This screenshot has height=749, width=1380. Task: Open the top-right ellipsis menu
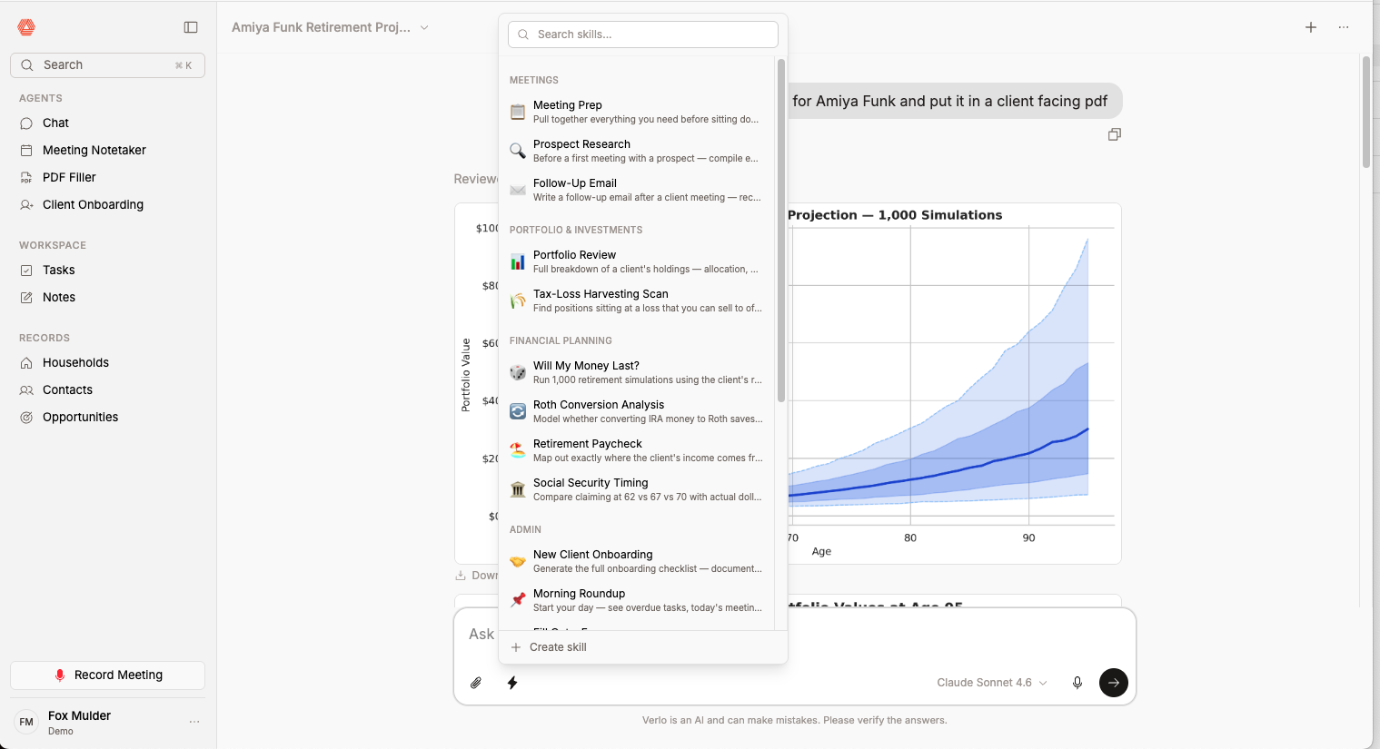click(x=1344, y=27)
